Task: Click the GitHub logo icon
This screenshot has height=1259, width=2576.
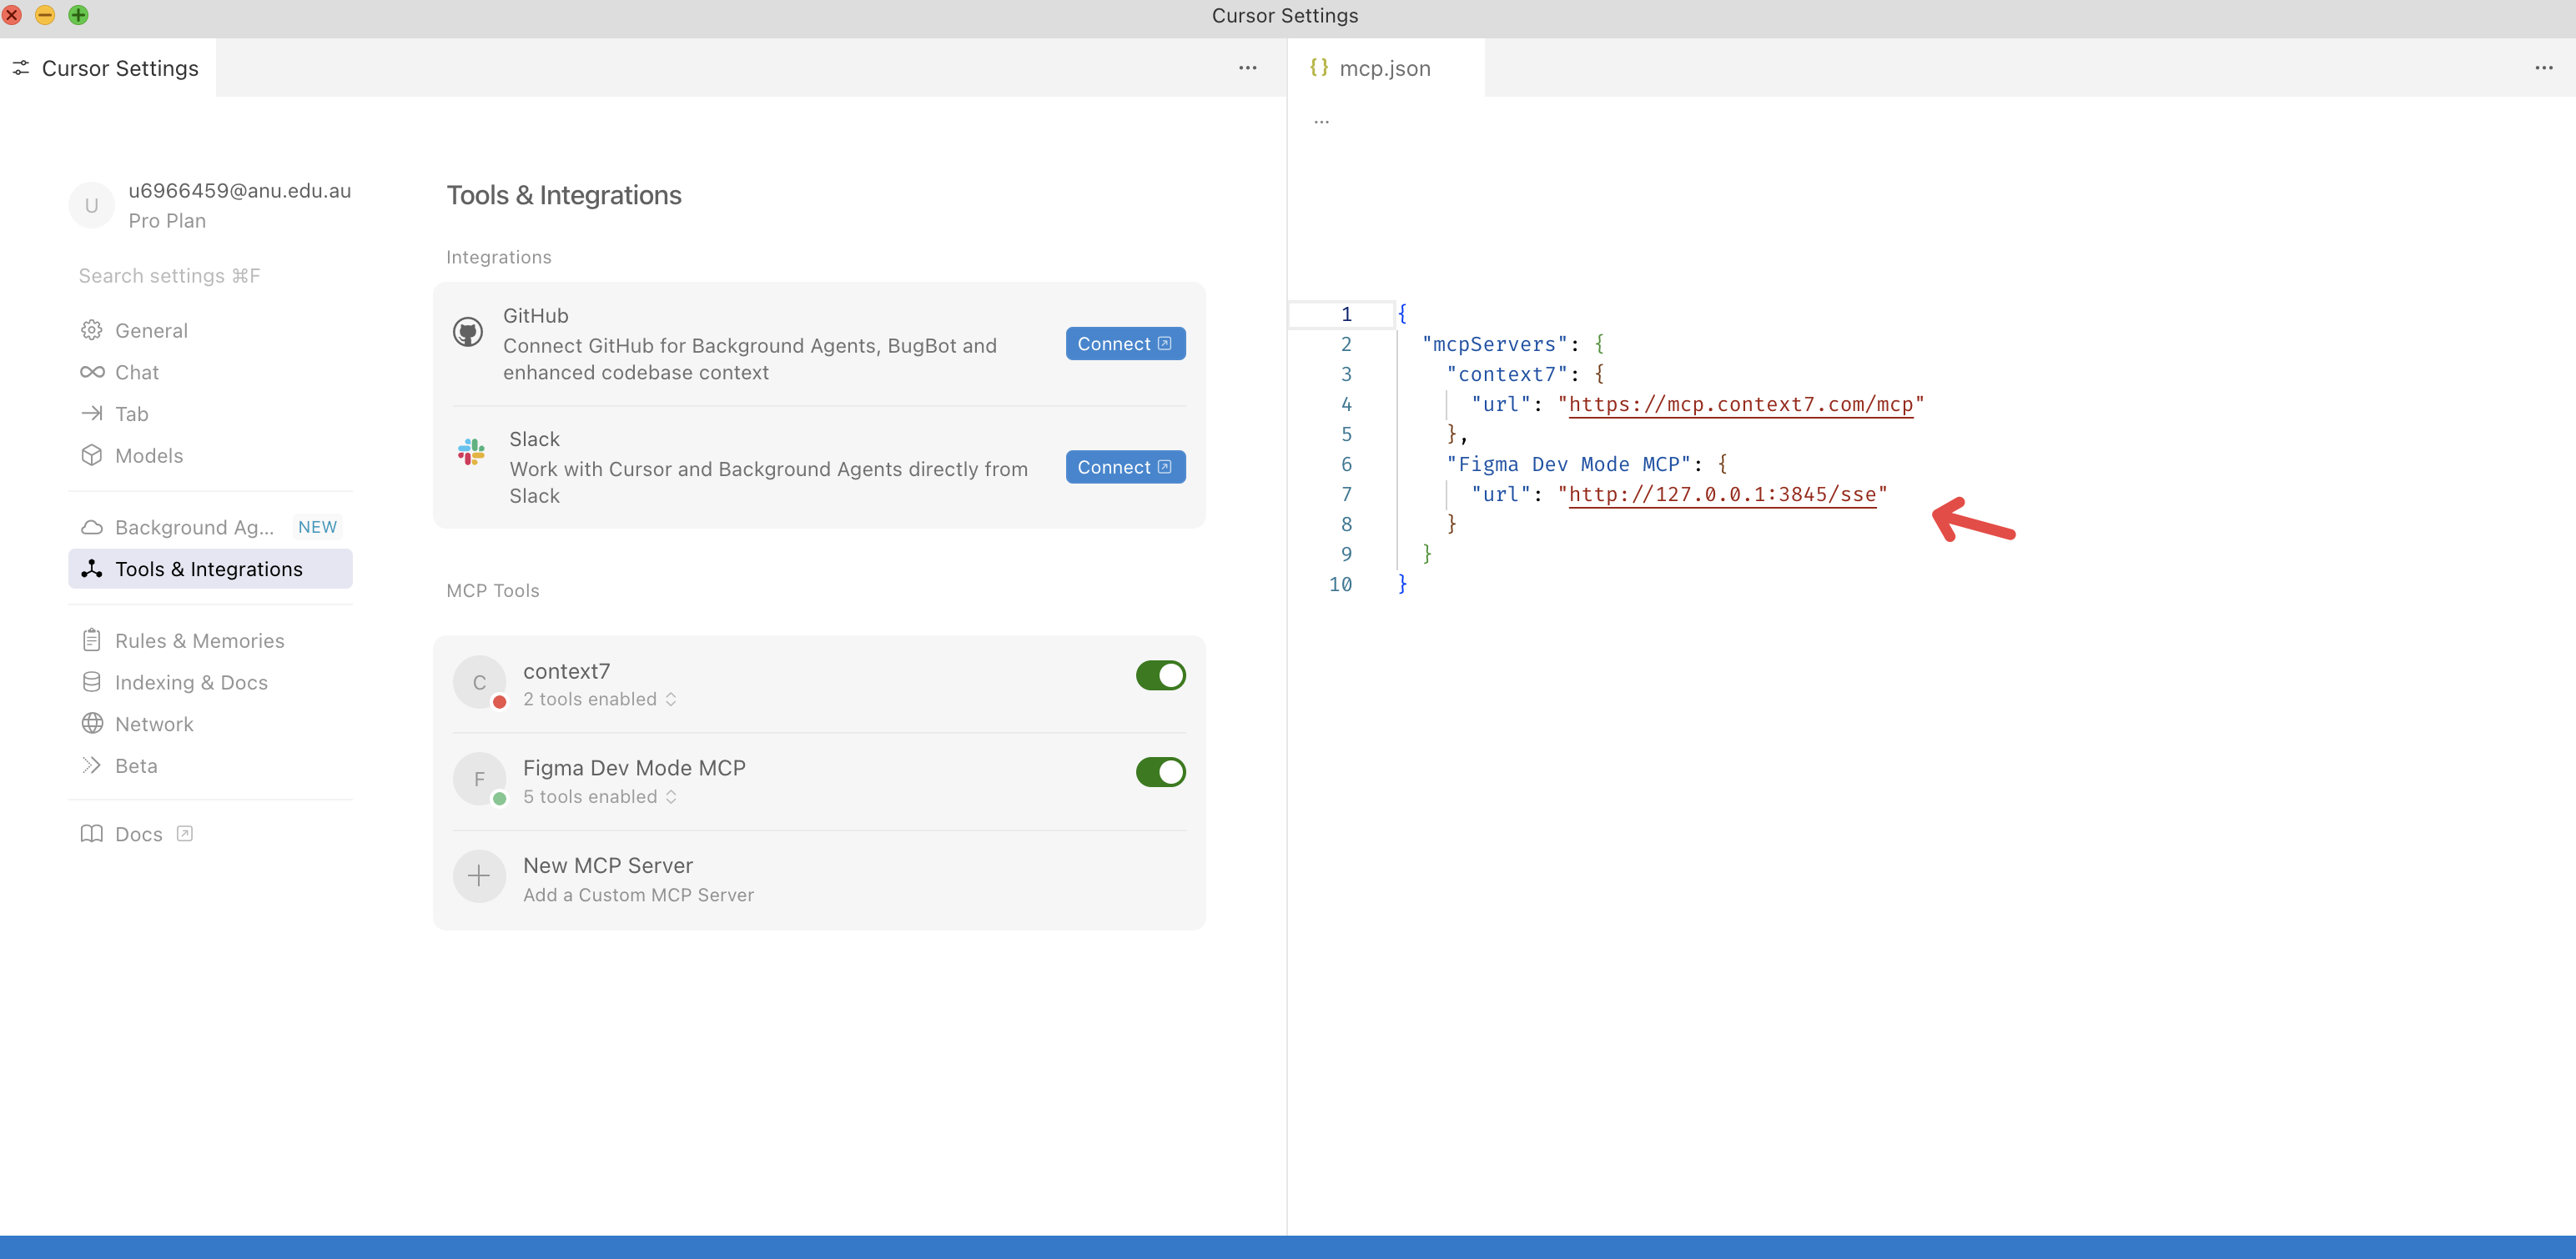Action: click(468, 331)
